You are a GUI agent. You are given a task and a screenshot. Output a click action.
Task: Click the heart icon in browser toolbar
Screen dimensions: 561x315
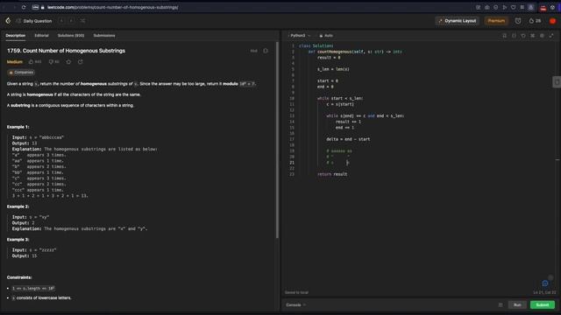[513, 7]
